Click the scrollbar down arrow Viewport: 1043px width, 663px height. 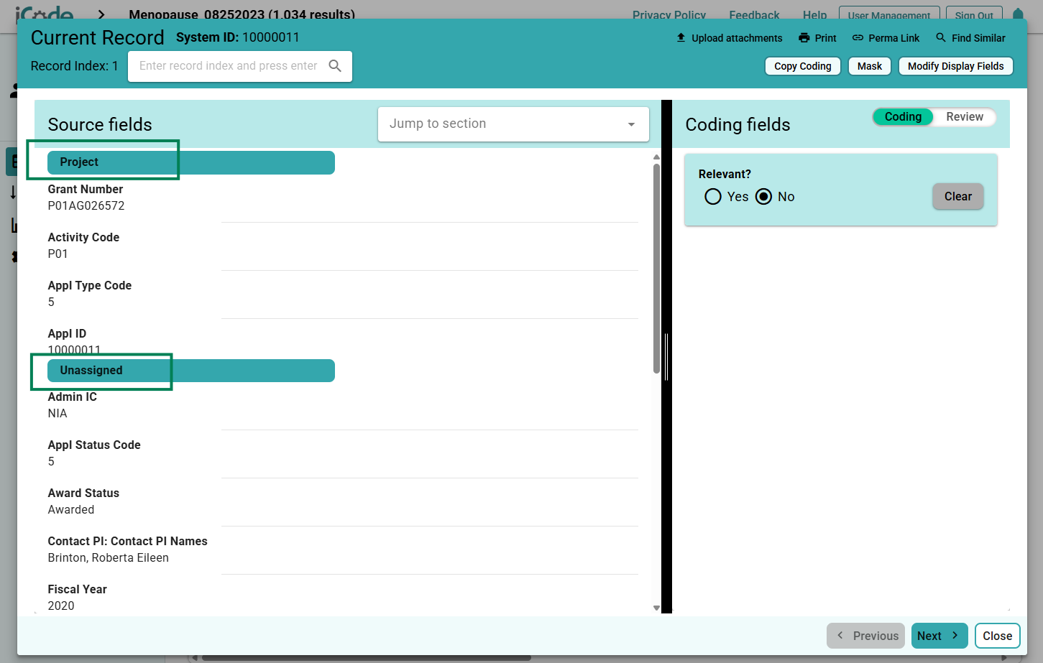coord(656,608)
